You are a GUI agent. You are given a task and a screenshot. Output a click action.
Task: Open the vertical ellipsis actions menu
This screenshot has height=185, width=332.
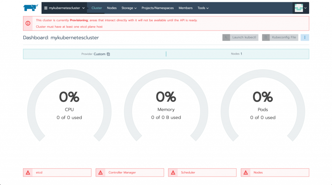click(x=305, y=37)
